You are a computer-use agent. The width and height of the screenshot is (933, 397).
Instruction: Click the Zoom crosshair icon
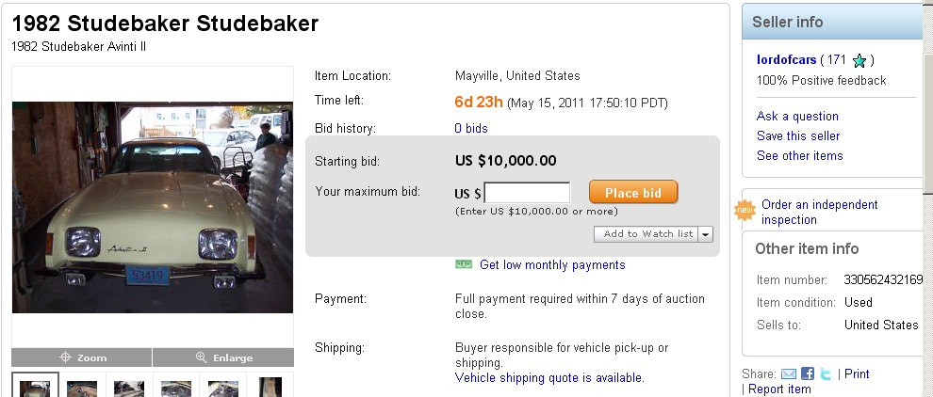pos(65,358)
